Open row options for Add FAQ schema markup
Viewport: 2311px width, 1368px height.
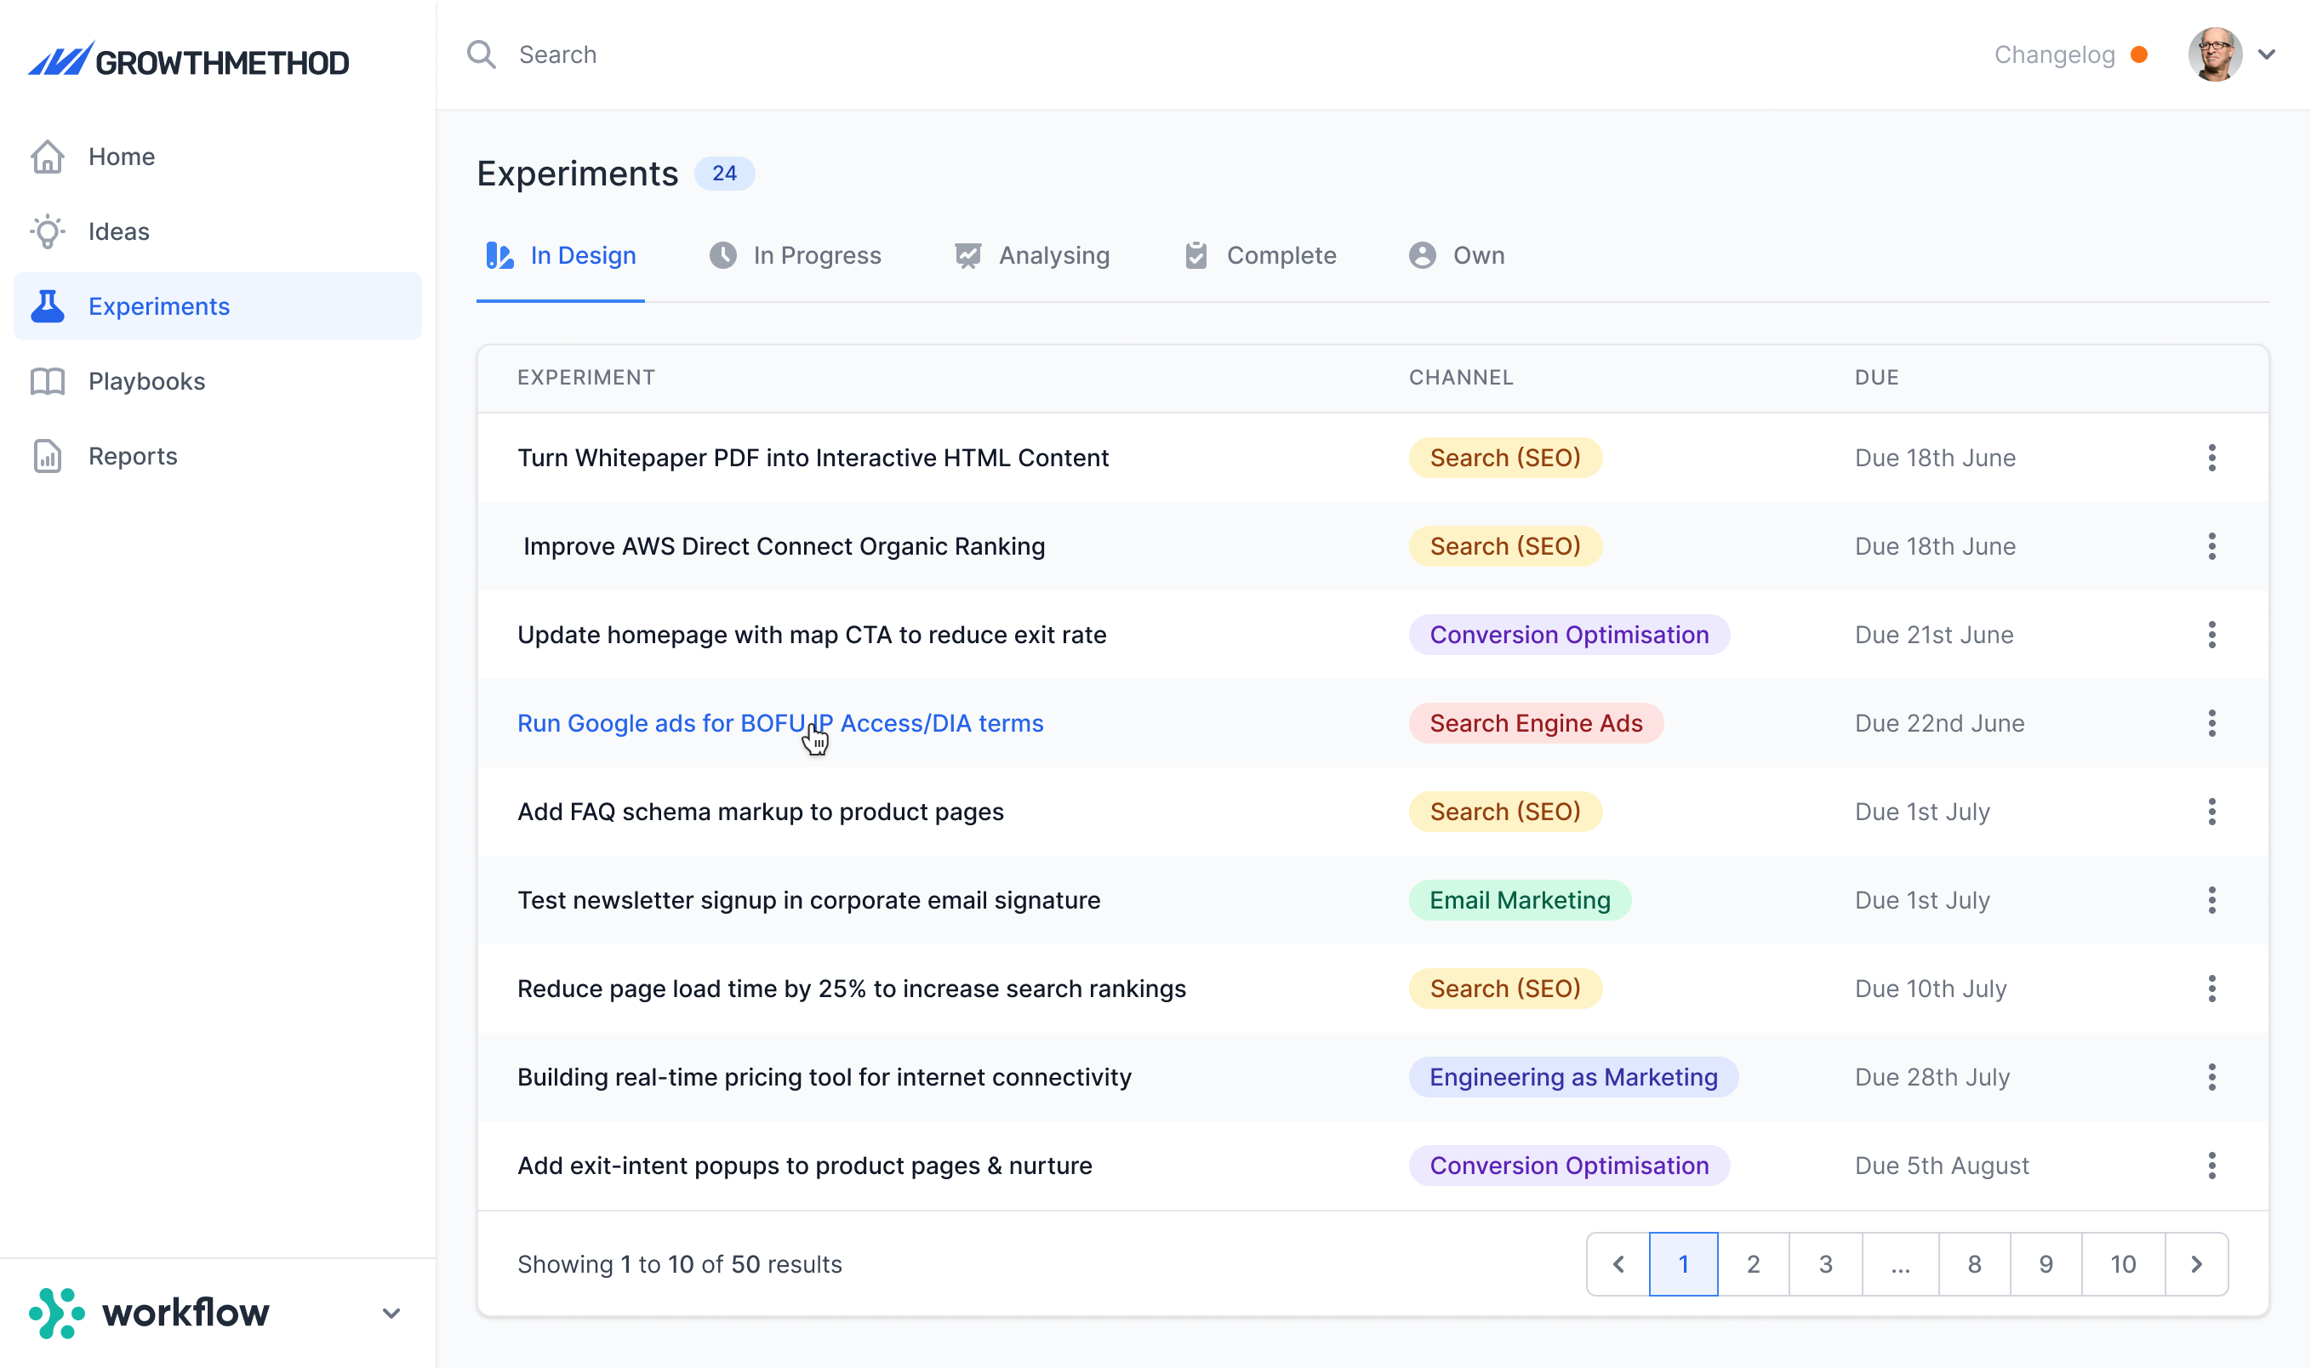click(x=2211, y=812)
